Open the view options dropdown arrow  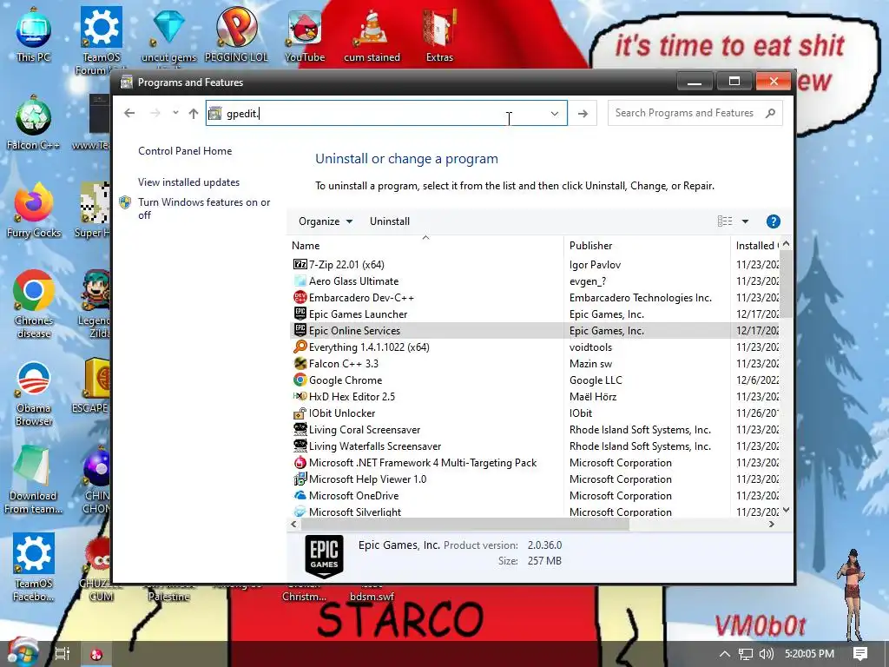click(x=745, y=221)
